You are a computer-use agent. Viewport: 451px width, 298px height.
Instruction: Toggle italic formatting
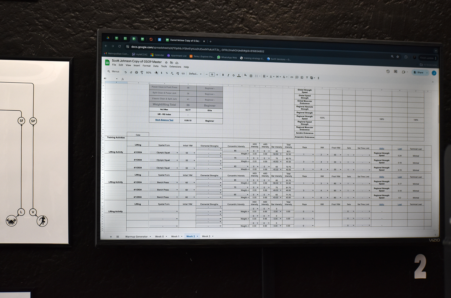pyautogui.click(x=228, y=75)
